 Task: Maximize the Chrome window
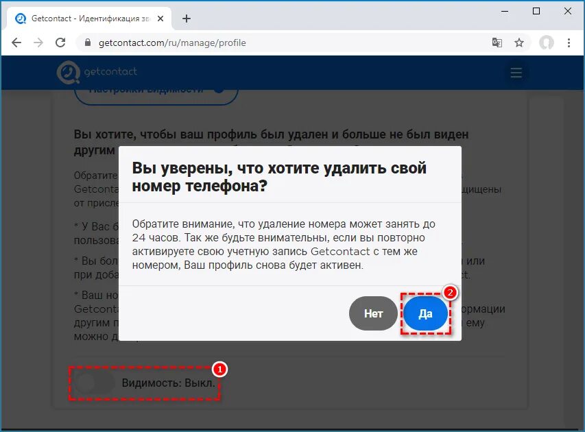tap(536, 11)
